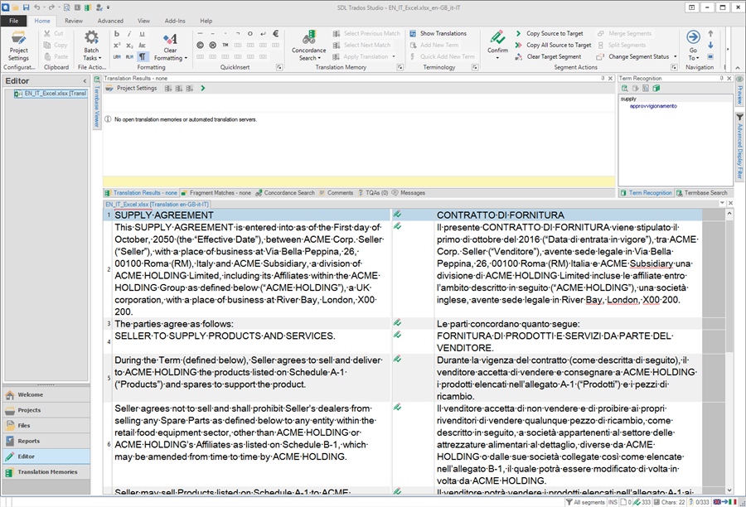Viewport: 746px width, 507px height.
Task: Apply italic formatting
Action: tap(129, 34)
